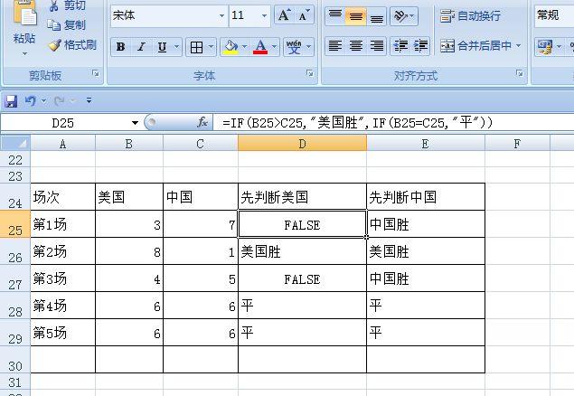Screen dimensions: 574x396
Task: Select column D header
Action: tap(302, 143)
